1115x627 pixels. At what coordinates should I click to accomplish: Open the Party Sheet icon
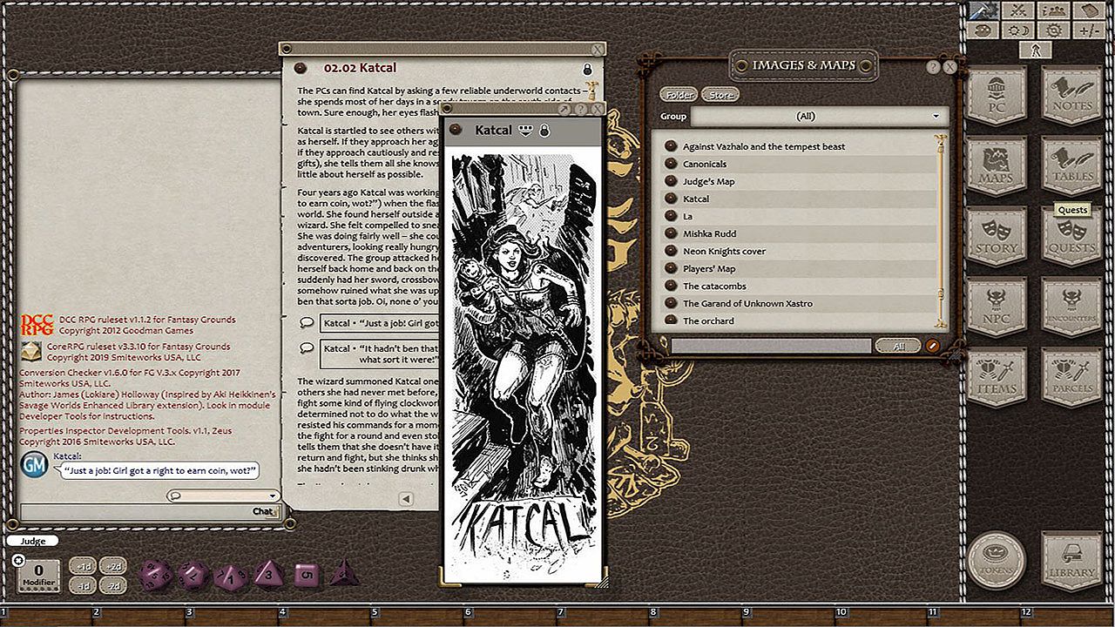pyautogui.click(x=1053, y=10)
